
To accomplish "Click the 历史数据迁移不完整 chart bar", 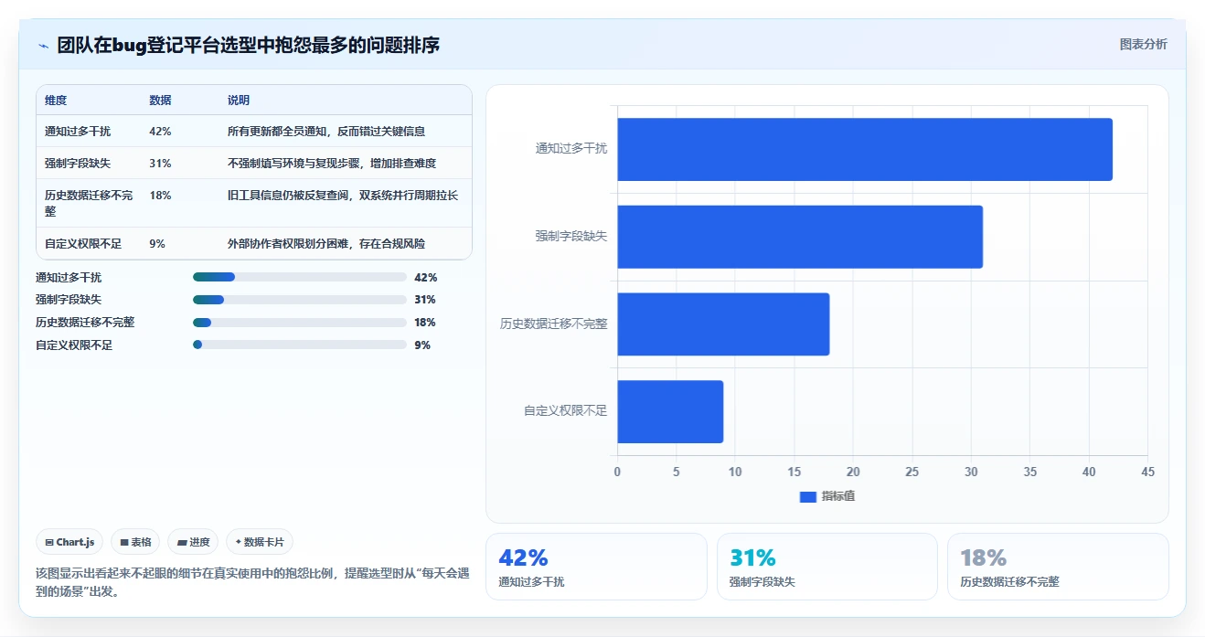I will (x=723, y=324).
